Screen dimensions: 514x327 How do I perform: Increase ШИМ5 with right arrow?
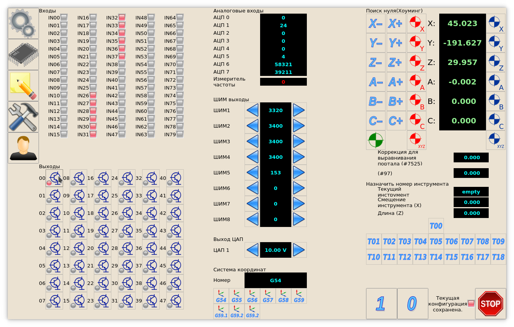tap(299, 172)
